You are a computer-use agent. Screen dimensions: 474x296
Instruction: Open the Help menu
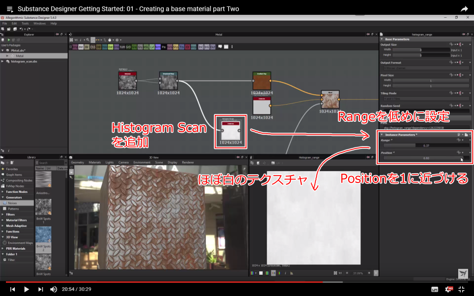(x=53, y=23)
